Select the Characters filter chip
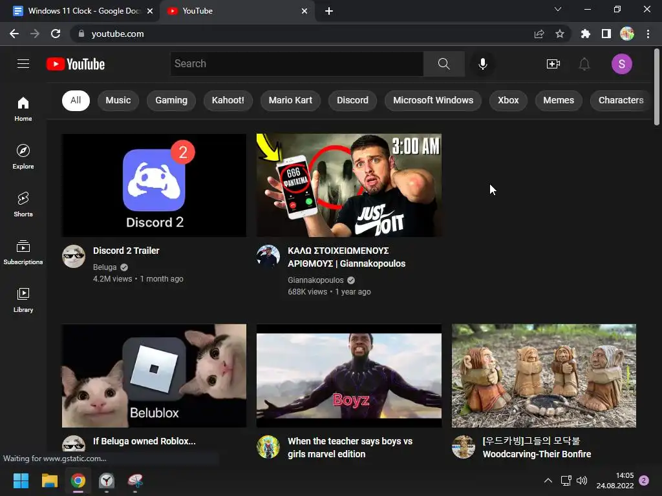 [x=621, y=100]
